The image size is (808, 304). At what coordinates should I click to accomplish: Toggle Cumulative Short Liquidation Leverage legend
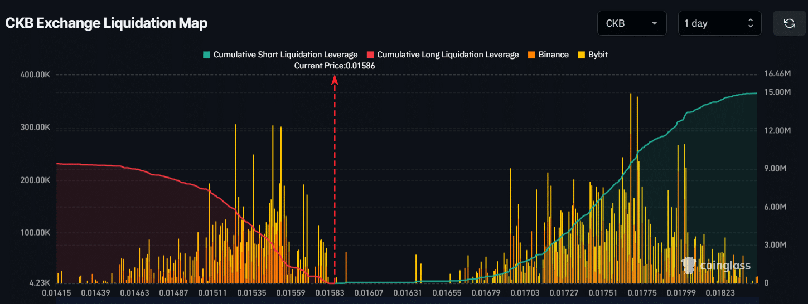click(x=280, y=55)
